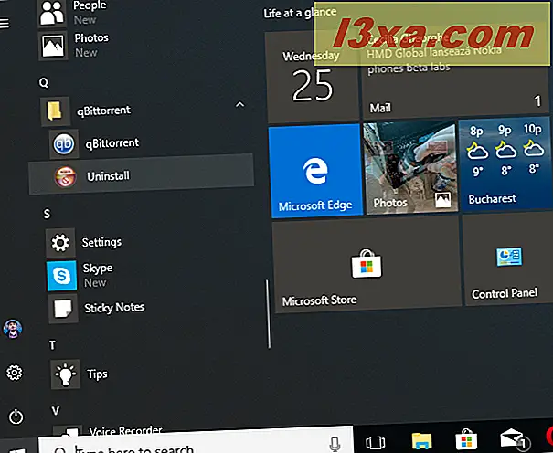The width and height of the screenshot is (553, 453).
Task: Click the Uninstall qBittorrent icon
Action: coord(65,176)
